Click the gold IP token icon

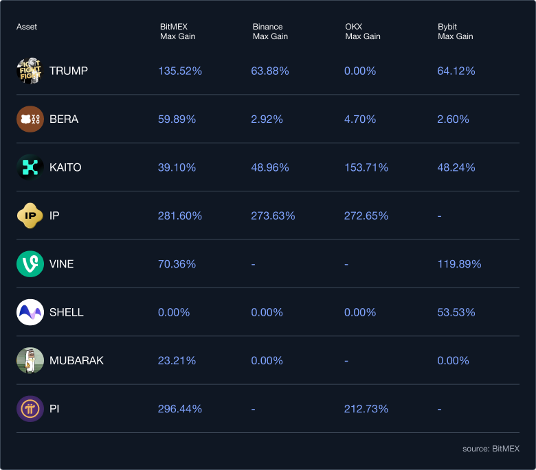[x=30, y=215]
